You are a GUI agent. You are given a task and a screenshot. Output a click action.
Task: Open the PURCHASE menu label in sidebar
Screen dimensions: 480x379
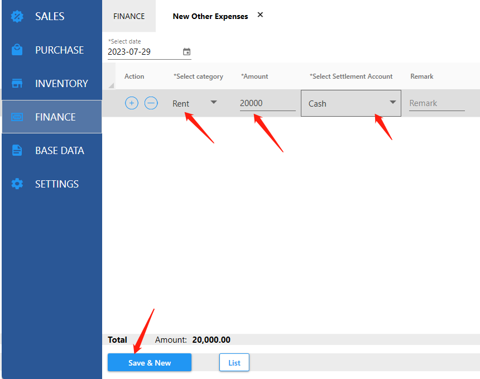coord(59,50)
